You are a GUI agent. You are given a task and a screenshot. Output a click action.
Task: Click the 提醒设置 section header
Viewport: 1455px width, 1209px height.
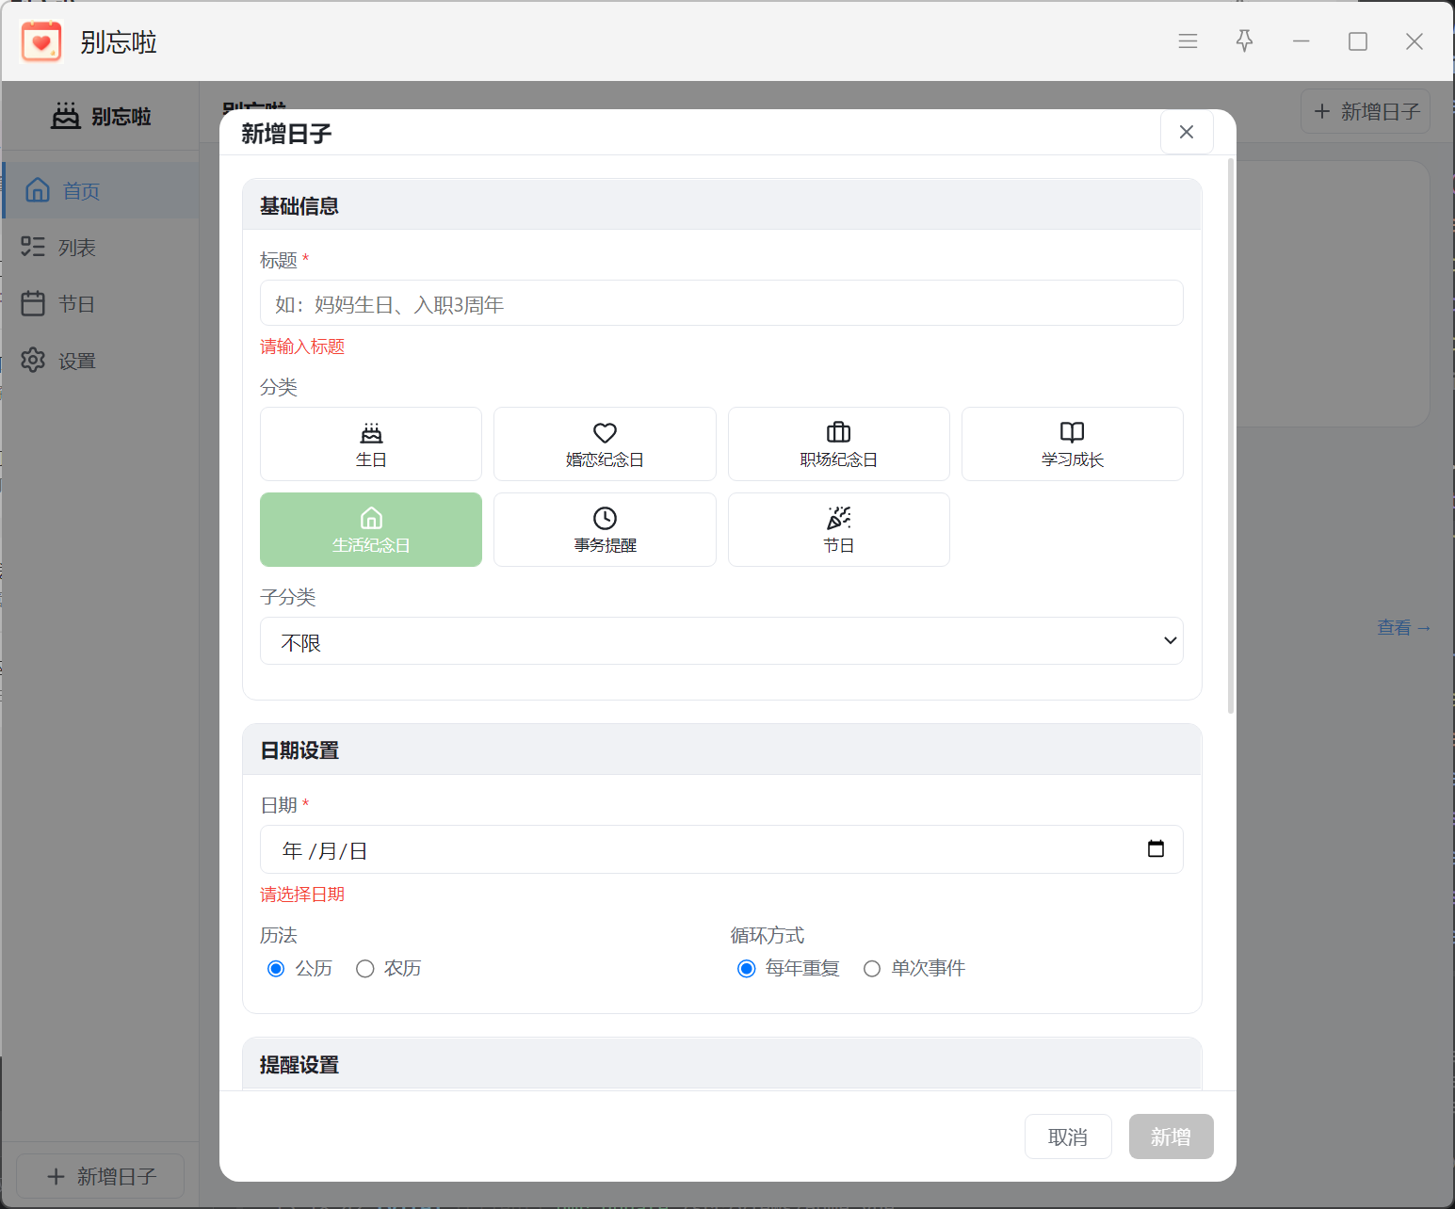point(721,1064)
